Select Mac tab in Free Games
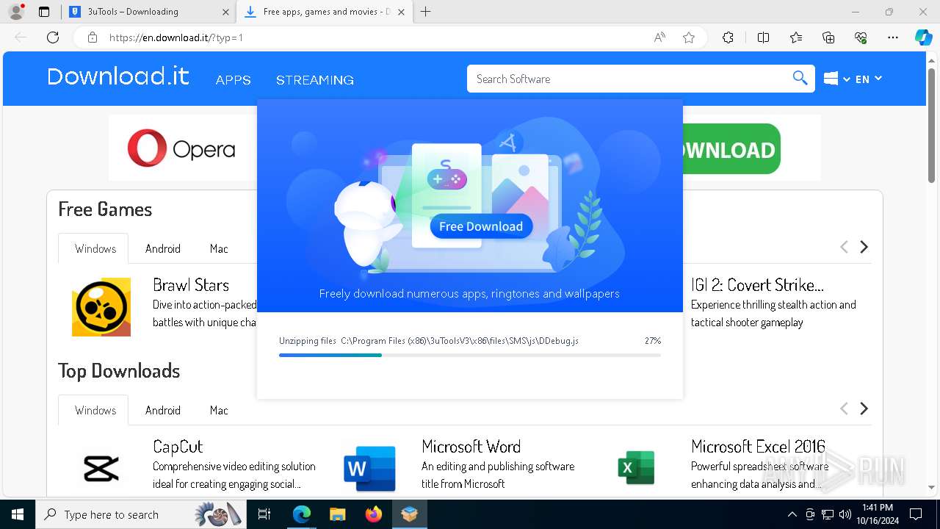The width and height of the screenshot is (940, 529). [x=219, y=248]
